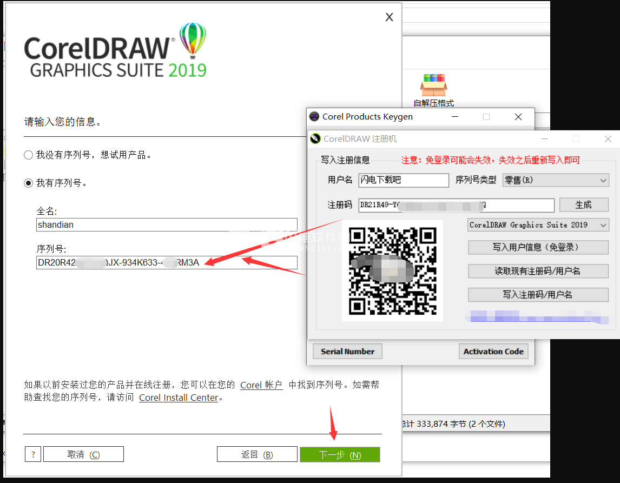Click the CorelDRAW 注册机 title icon
This screenshot has width=620, height=483.
point(315,138)
